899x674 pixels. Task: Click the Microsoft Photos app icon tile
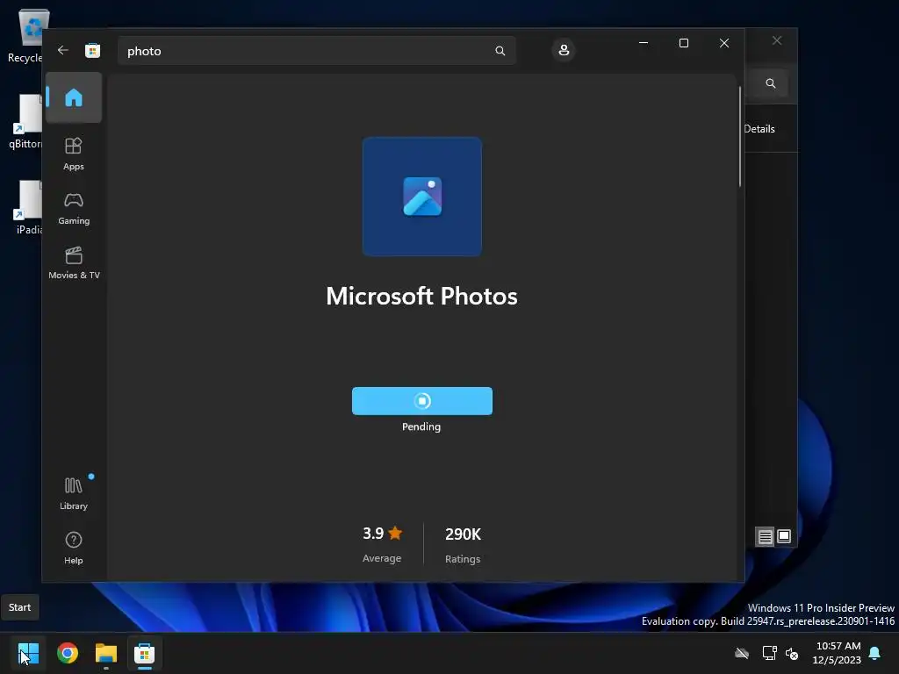(422, 197)
